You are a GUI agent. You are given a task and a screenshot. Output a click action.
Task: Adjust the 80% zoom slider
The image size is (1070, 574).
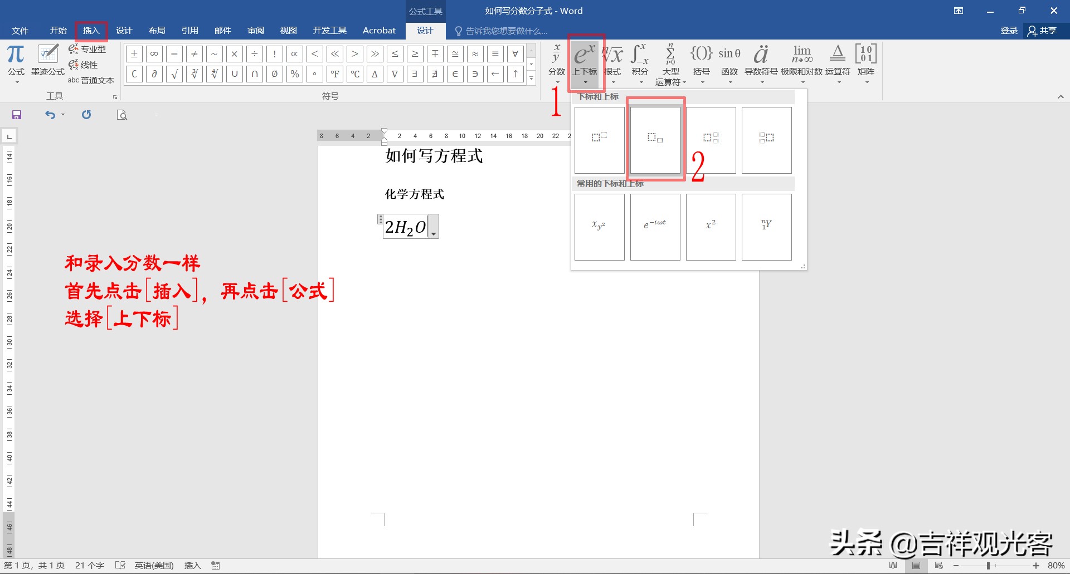coord(987,565)
